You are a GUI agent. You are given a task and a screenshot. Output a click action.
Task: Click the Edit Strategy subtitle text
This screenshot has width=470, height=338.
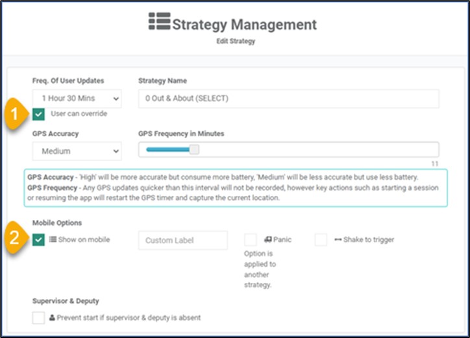[236, 41]
